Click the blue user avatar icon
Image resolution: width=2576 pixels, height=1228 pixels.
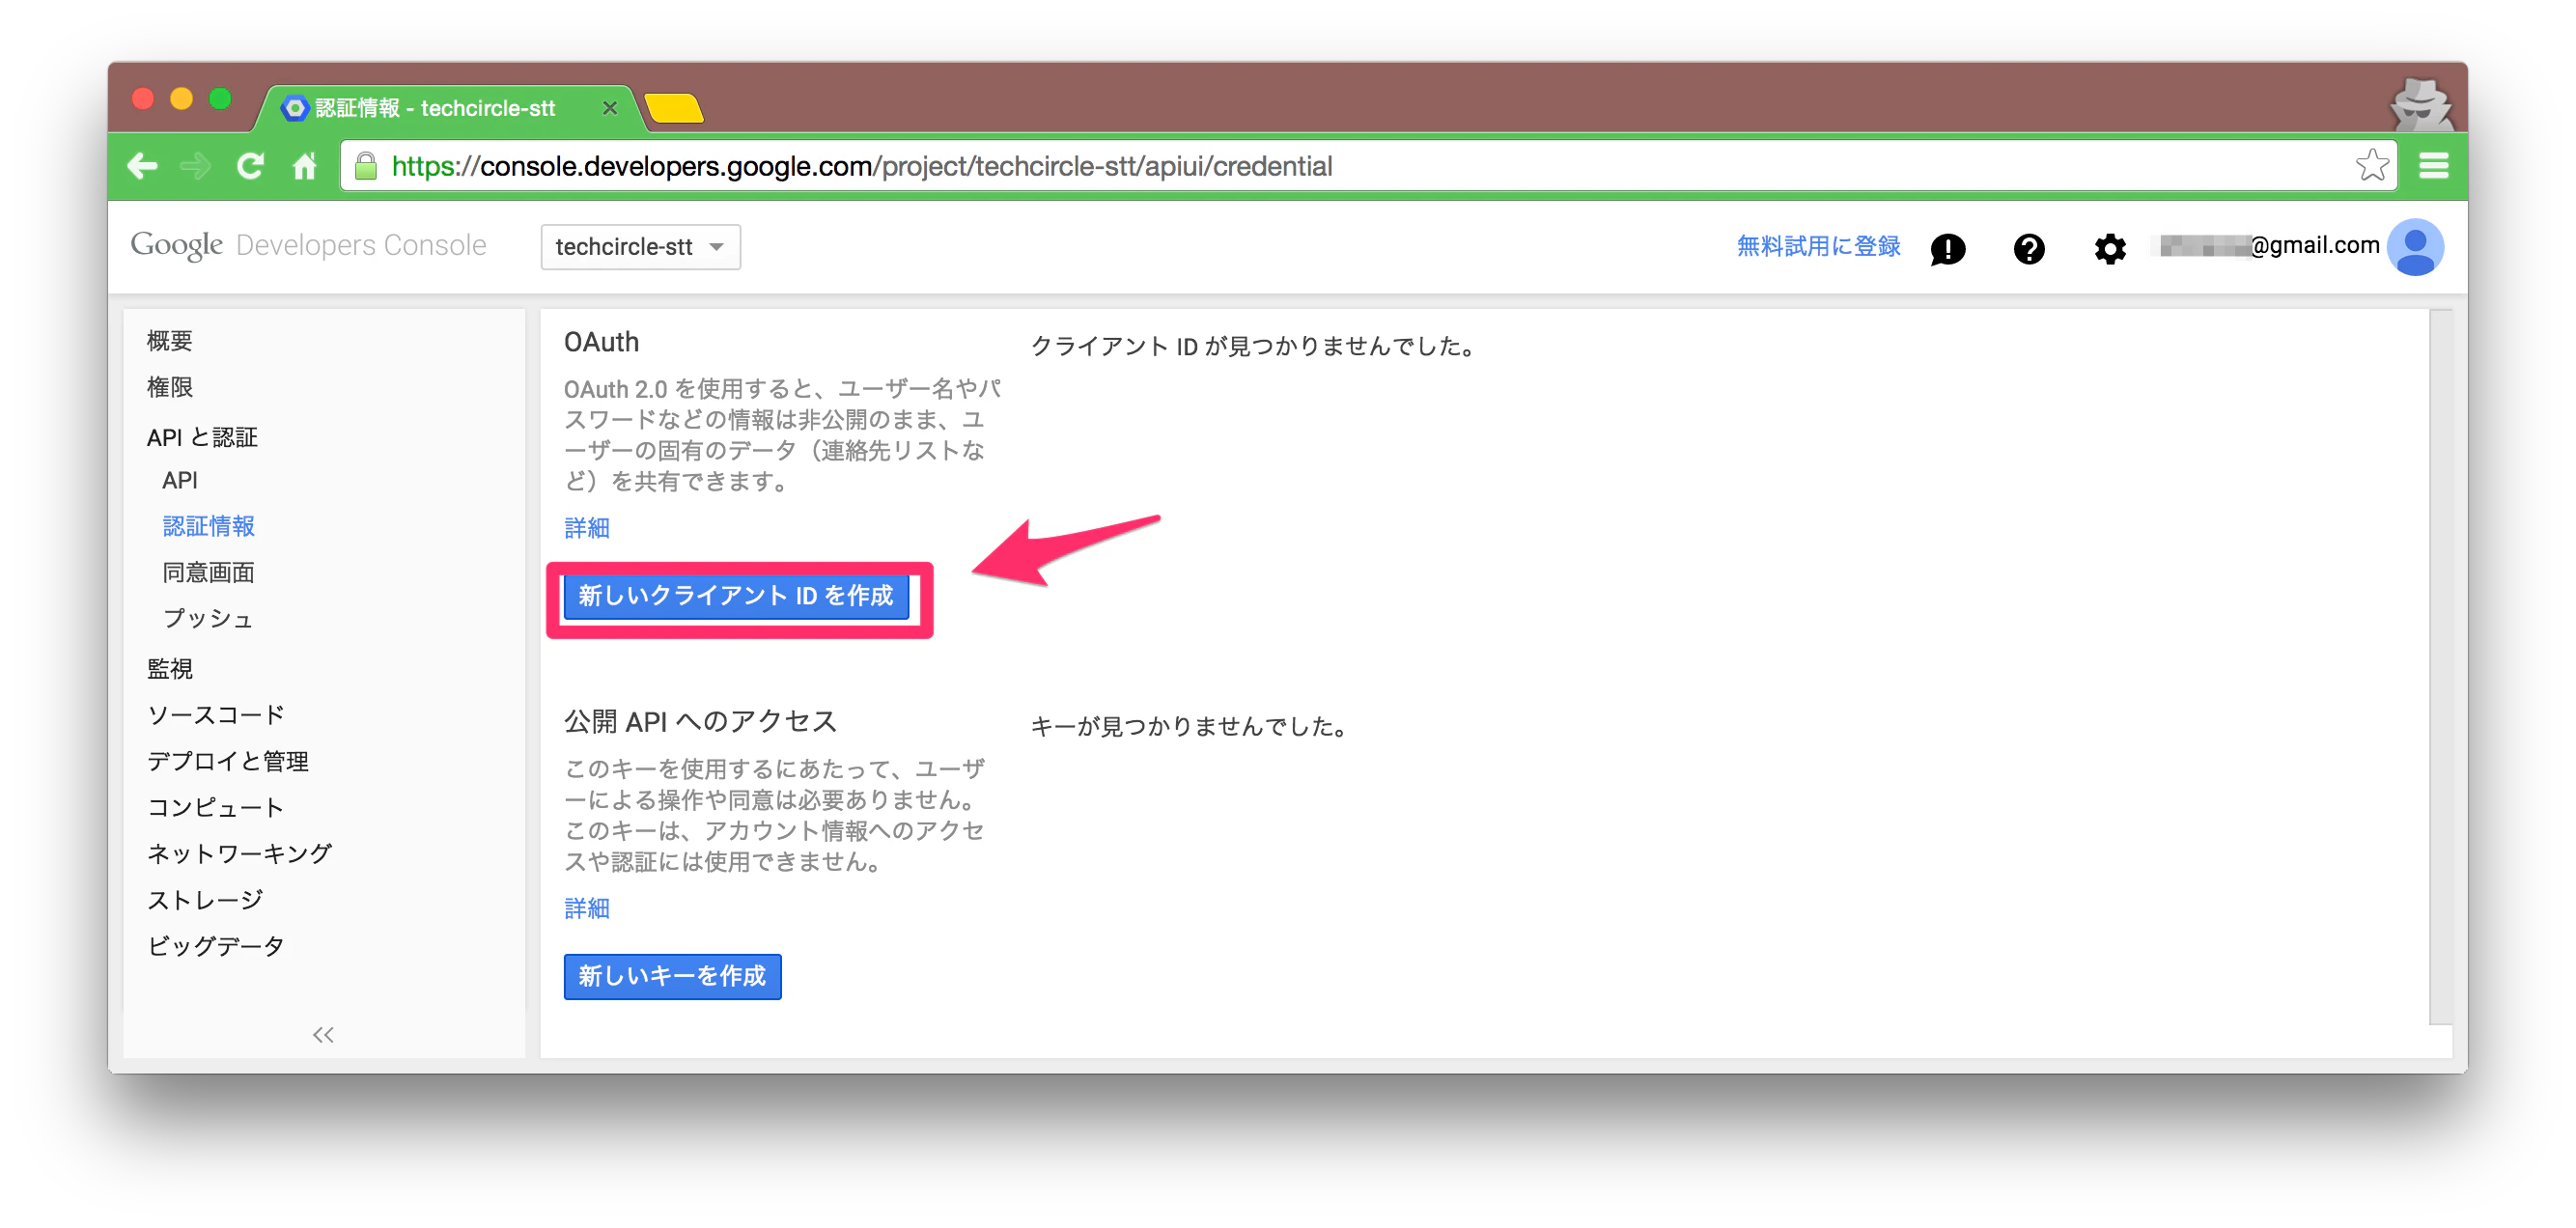(2415, 247)
